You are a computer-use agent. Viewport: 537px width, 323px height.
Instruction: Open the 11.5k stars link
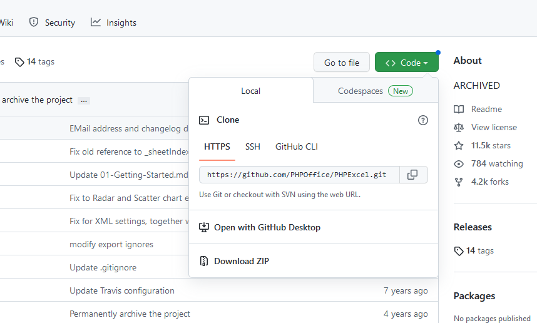click(491, 146)
